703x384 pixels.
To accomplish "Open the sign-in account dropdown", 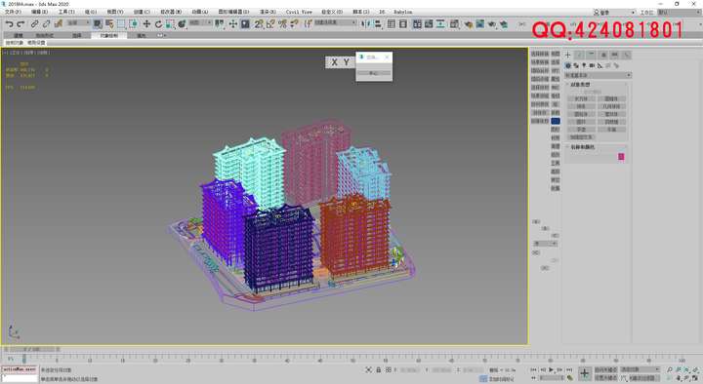I will click(x=614, y=12).
